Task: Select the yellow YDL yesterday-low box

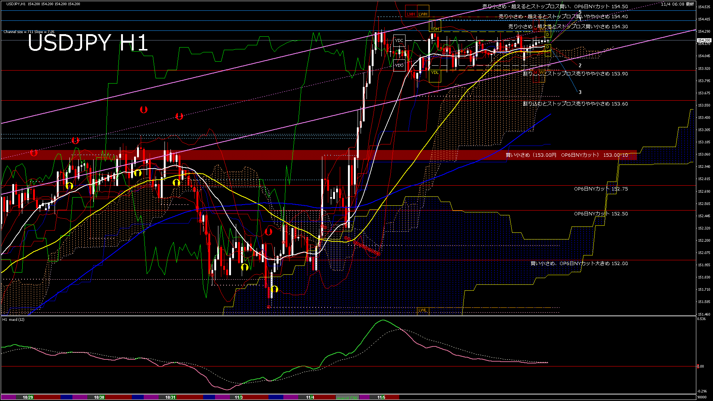Action: click(x=435, y=72)
